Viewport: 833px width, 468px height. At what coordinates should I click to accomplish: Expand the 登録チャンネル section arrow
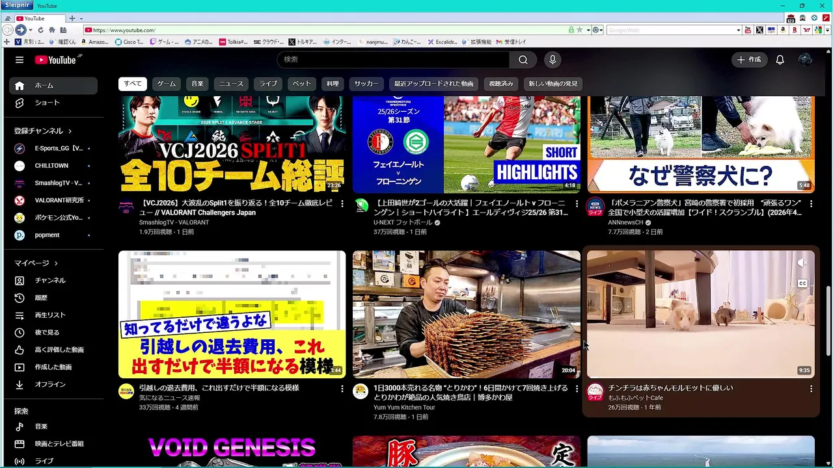click(70, 131)
